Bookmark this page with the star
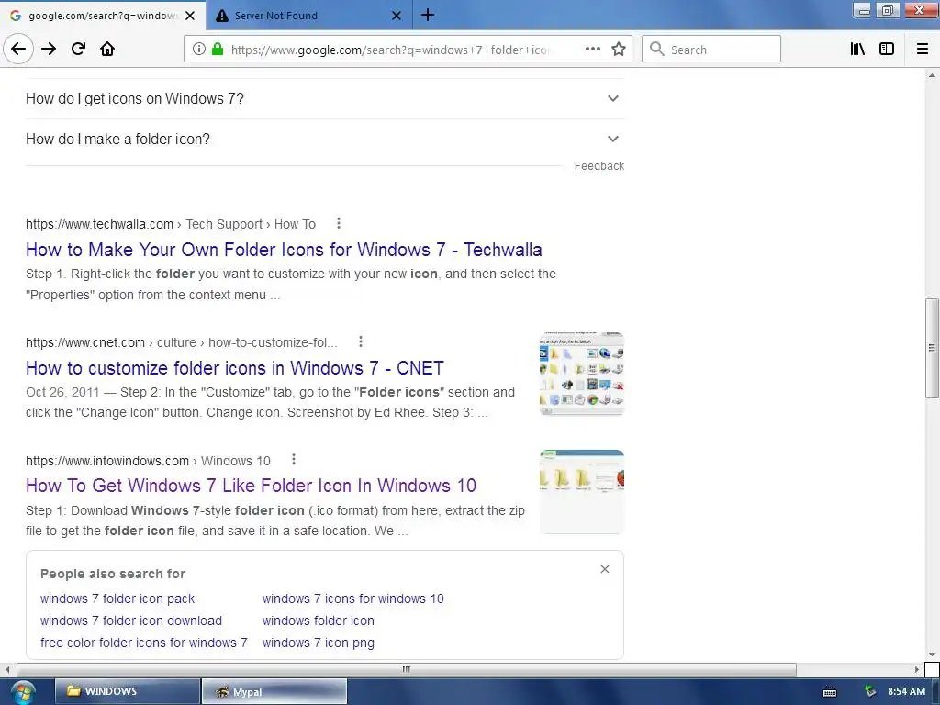Image resolution: width=940 pixels, height=705 pixels. pos(619,49)
